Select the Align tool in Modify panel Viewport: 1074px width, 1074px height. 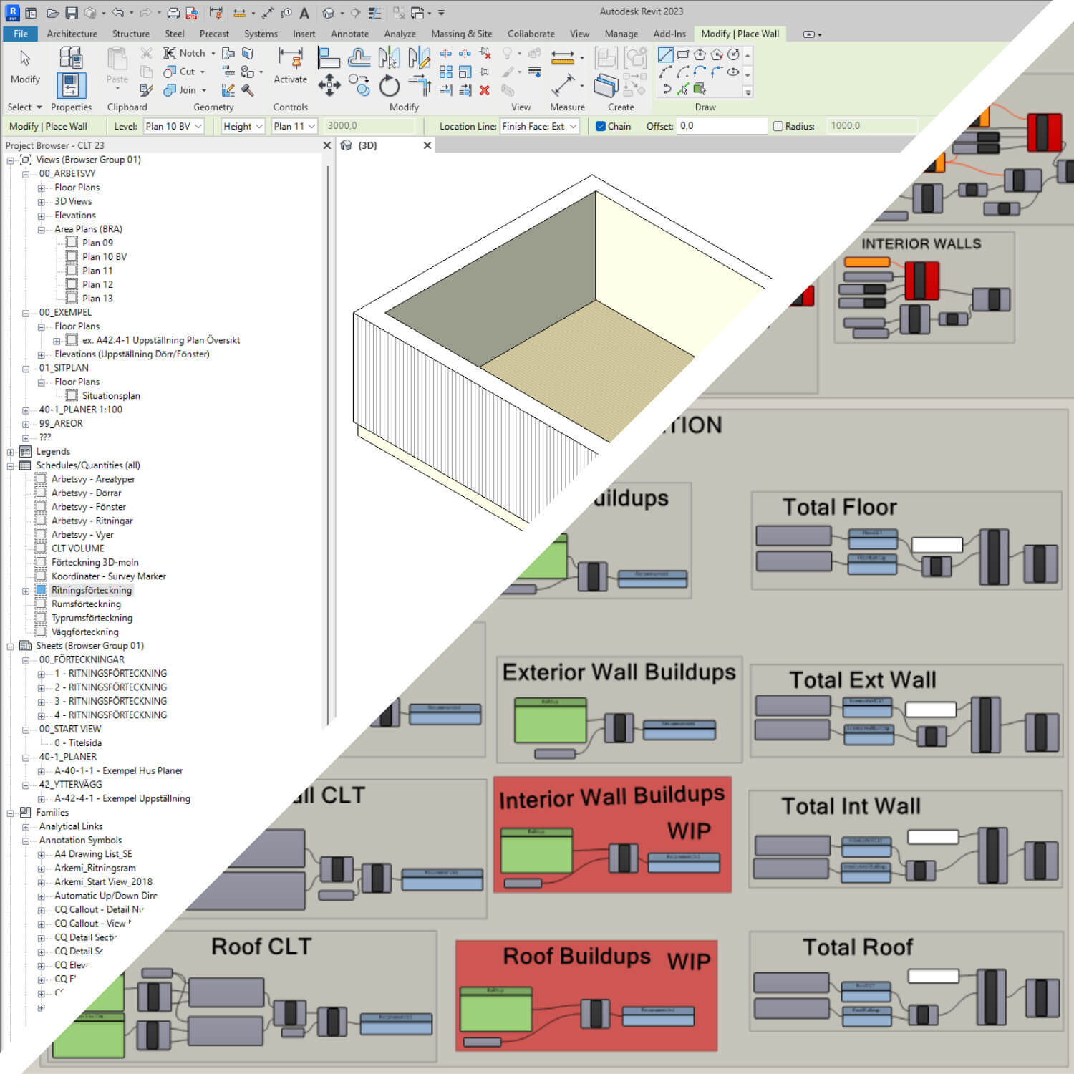pos(329,58)
